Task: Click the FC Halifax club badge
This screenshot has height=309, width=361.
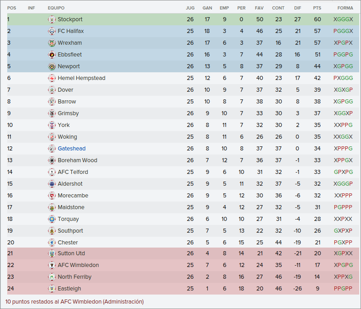Action: tap(52, 31)
